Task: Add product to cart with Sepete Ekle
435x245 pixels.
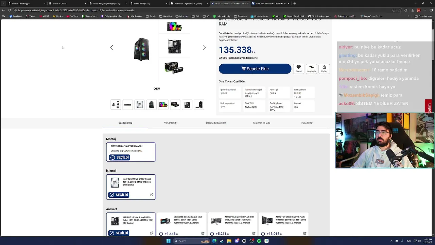Action: (255, 69)
